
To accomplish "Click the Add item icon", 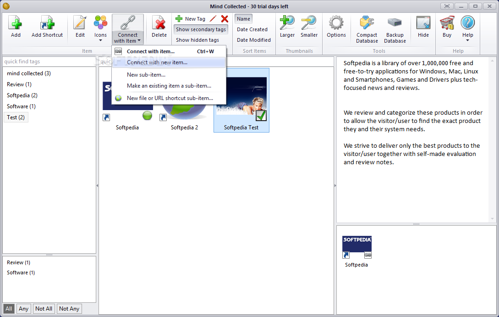I will click(x=16, y=23).
